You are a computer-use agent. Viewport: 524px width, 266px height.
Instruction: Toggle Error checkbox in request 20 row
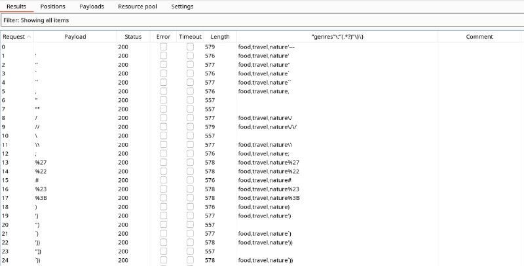pos(163,225)
